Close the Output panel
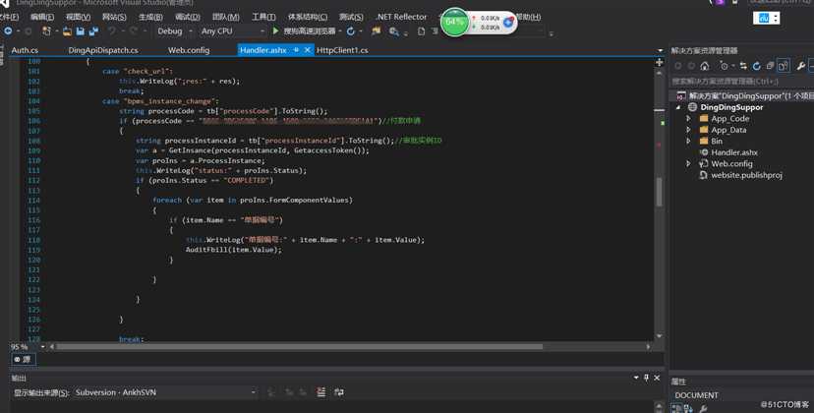This screenshot has width=814, height=413. pyautogui.click(x=657, y=378)
